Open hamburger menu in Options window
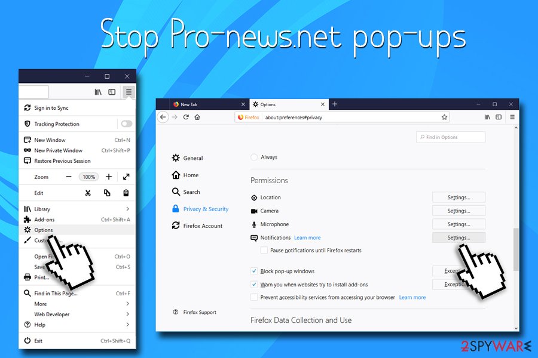 512,117
